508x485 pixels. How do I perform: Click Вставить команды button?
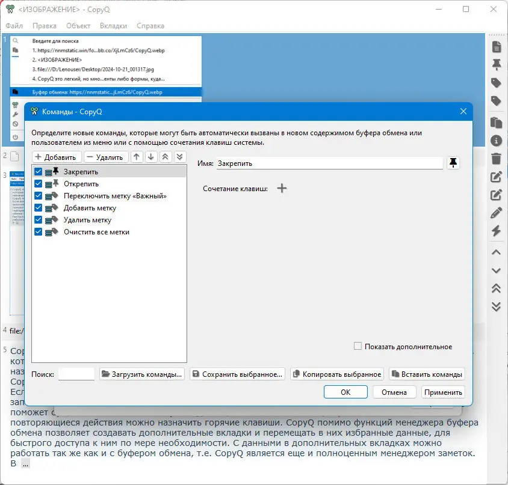[x=427, y=374]
